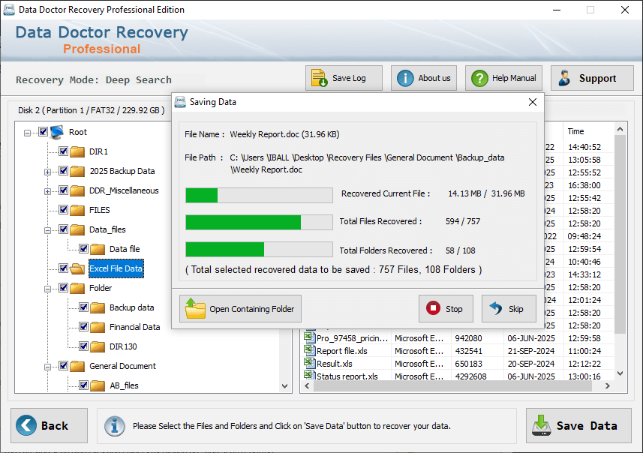Click the Excel icon beside Pro_97458_pricin...
The image size is (643, 453).
309,337
